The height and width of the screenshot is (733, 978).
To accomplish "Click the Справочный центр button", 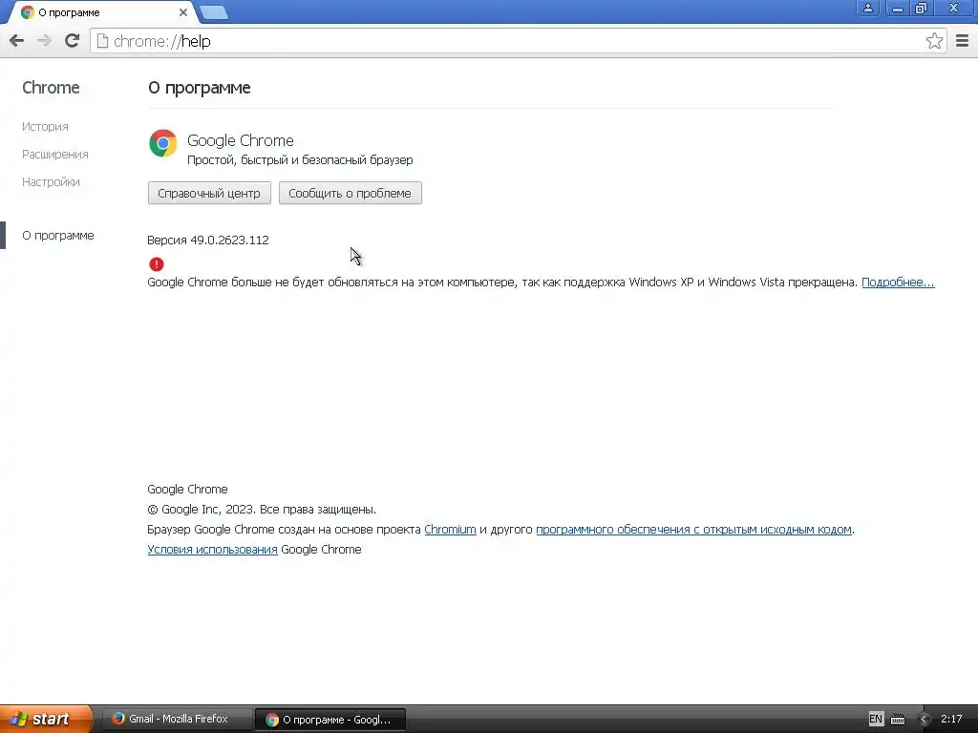I will [x=209, y=193].
